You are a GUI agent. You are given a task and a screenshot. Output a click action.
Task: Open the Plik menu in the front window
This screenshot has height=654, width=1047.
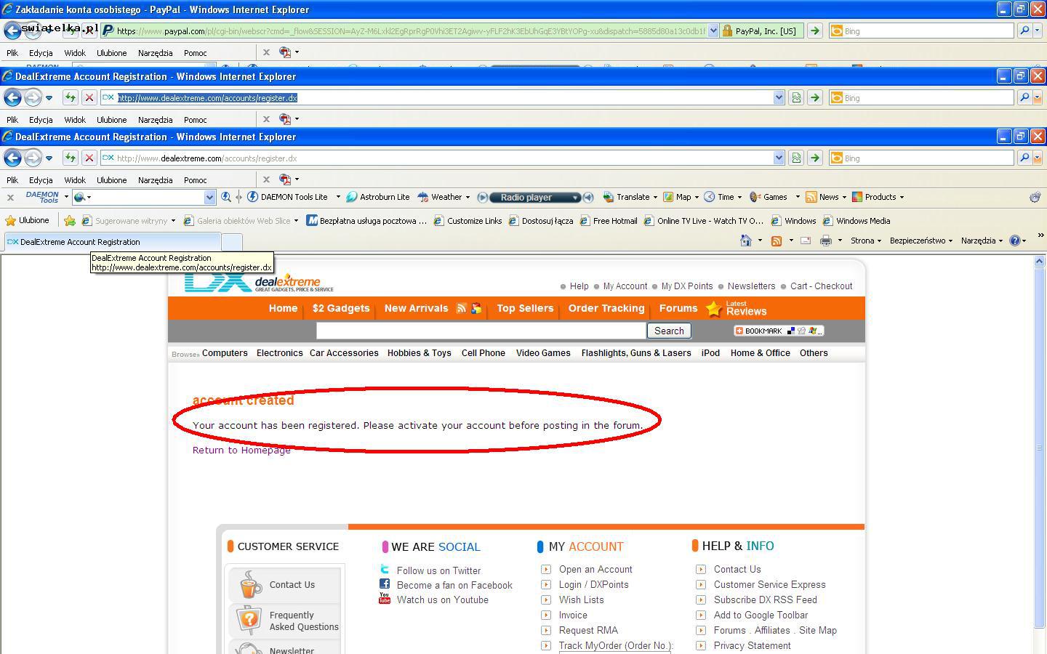click(12, 180)
